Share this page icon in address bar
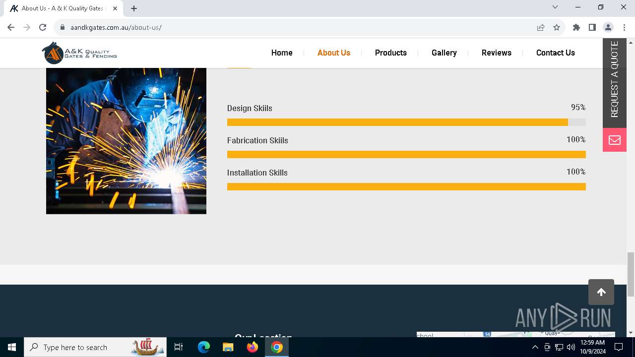635x357 pixels. coord(541,27)
